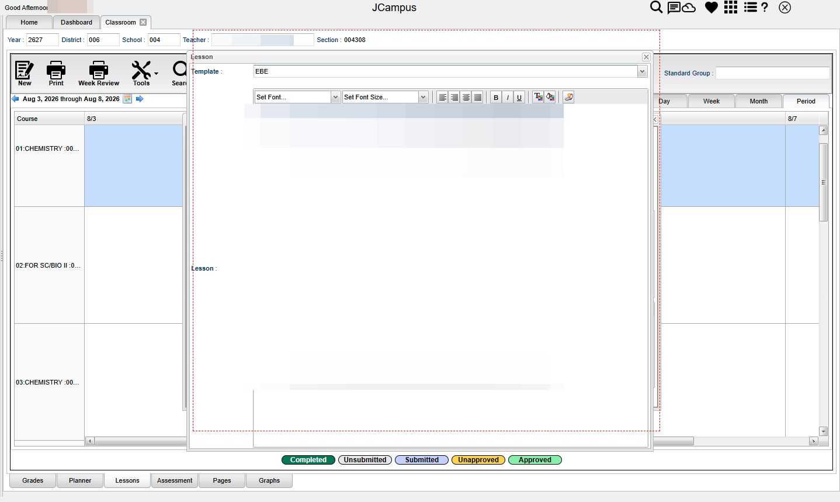Open the grid apps icon
Screen dimensions: 840x502
tap(731, 7)
